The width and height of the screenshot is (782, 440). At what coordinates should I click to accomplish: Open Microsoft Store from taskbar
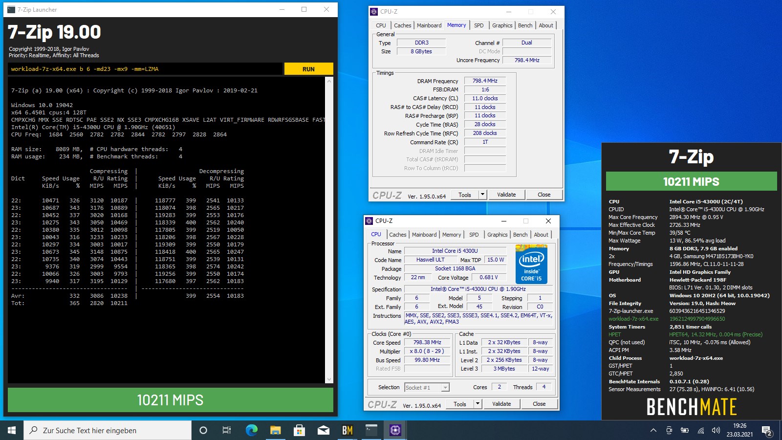pyautogui.click(x=299, y=430)
